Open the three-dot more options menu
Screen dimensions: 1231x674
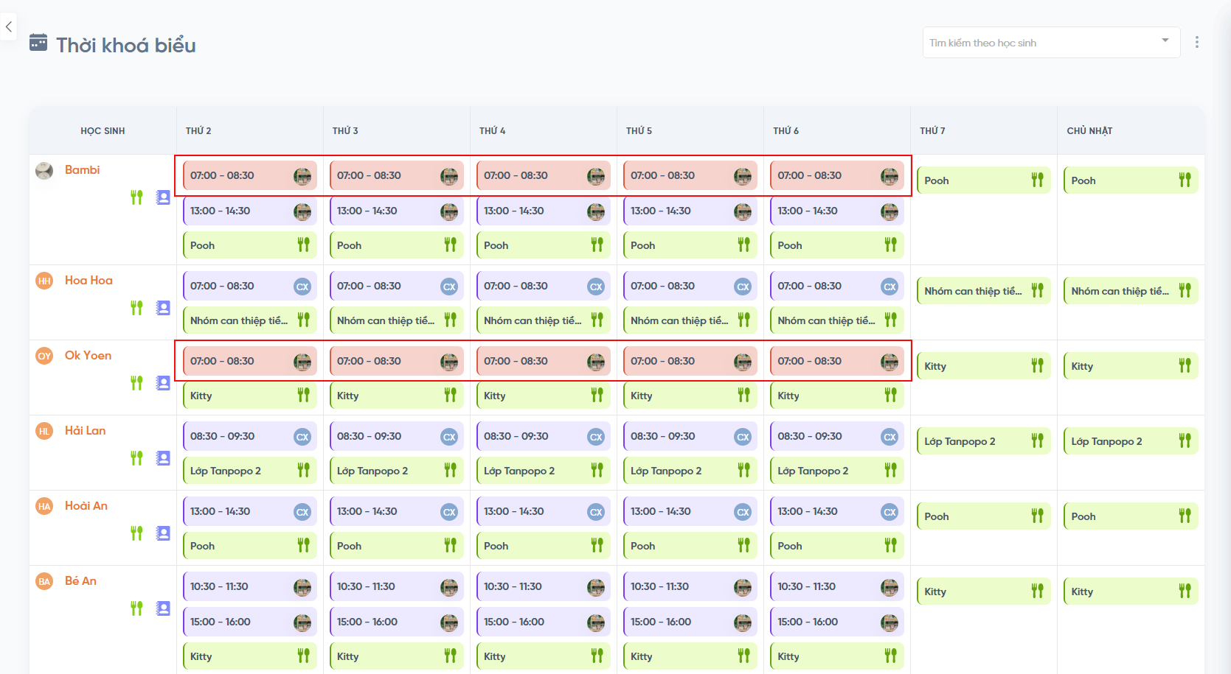[x=1196, y=43]
